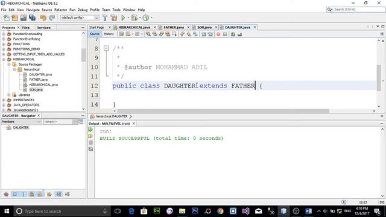
Task: Run the project with green play icon
Action: pos(123,17)
